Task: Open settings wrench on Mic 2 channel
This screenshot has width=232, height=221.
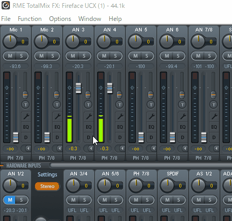Action: pyautogui.click(x=57, y=116)
